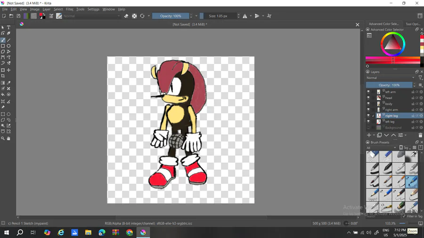Adjust the brush Size slider

click(218, 16)
